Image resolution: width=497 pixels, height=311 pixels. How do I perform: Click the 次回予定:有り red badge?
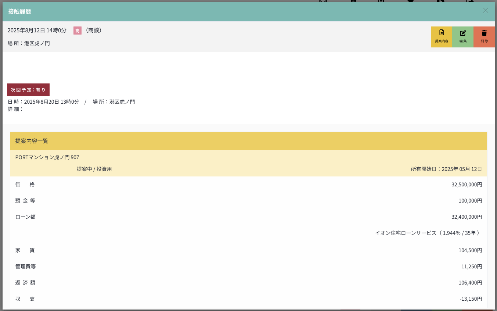pyautogui.click(x=28, y=90)
